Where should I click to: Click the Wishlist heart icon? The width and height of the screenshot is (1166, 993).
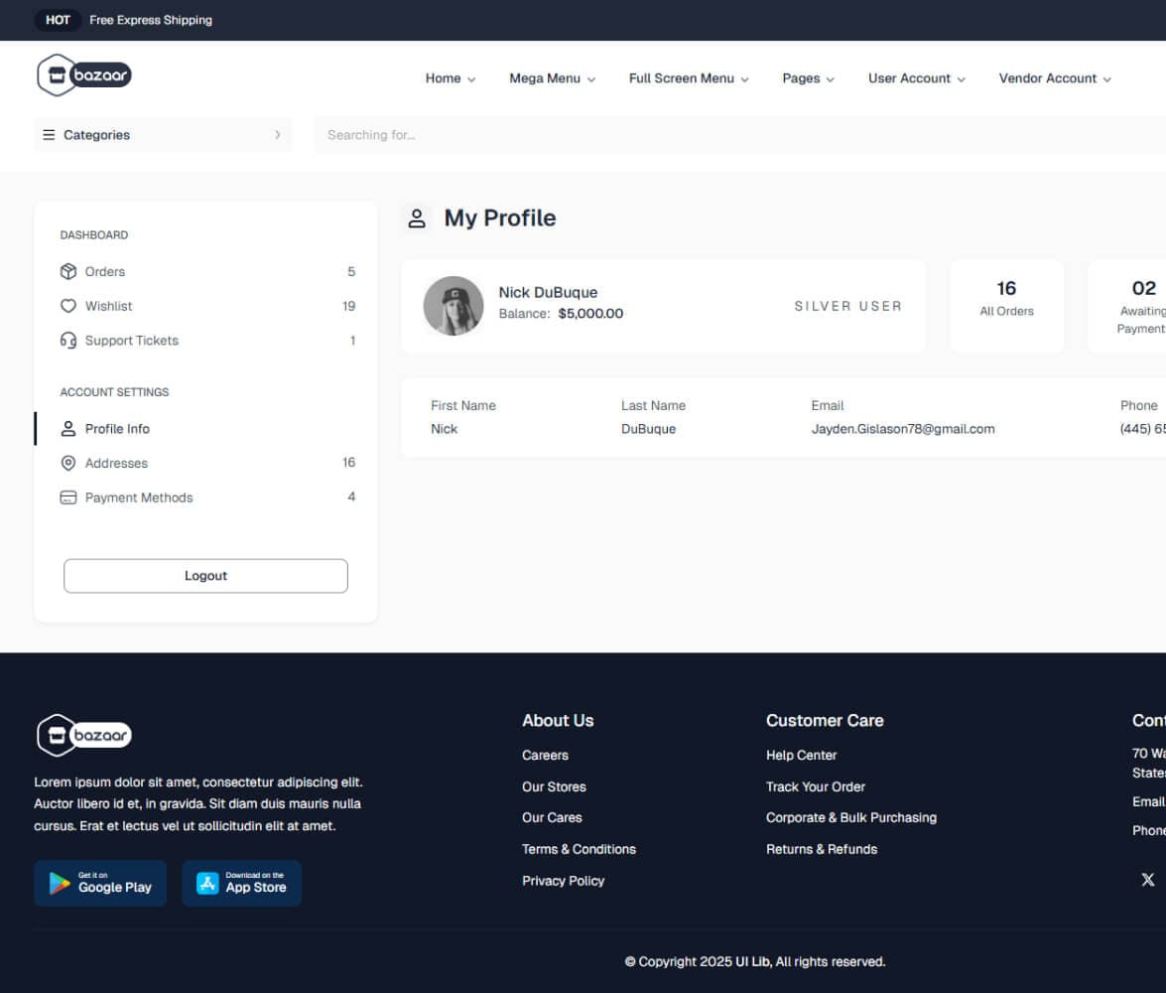(x=67, y=306)
